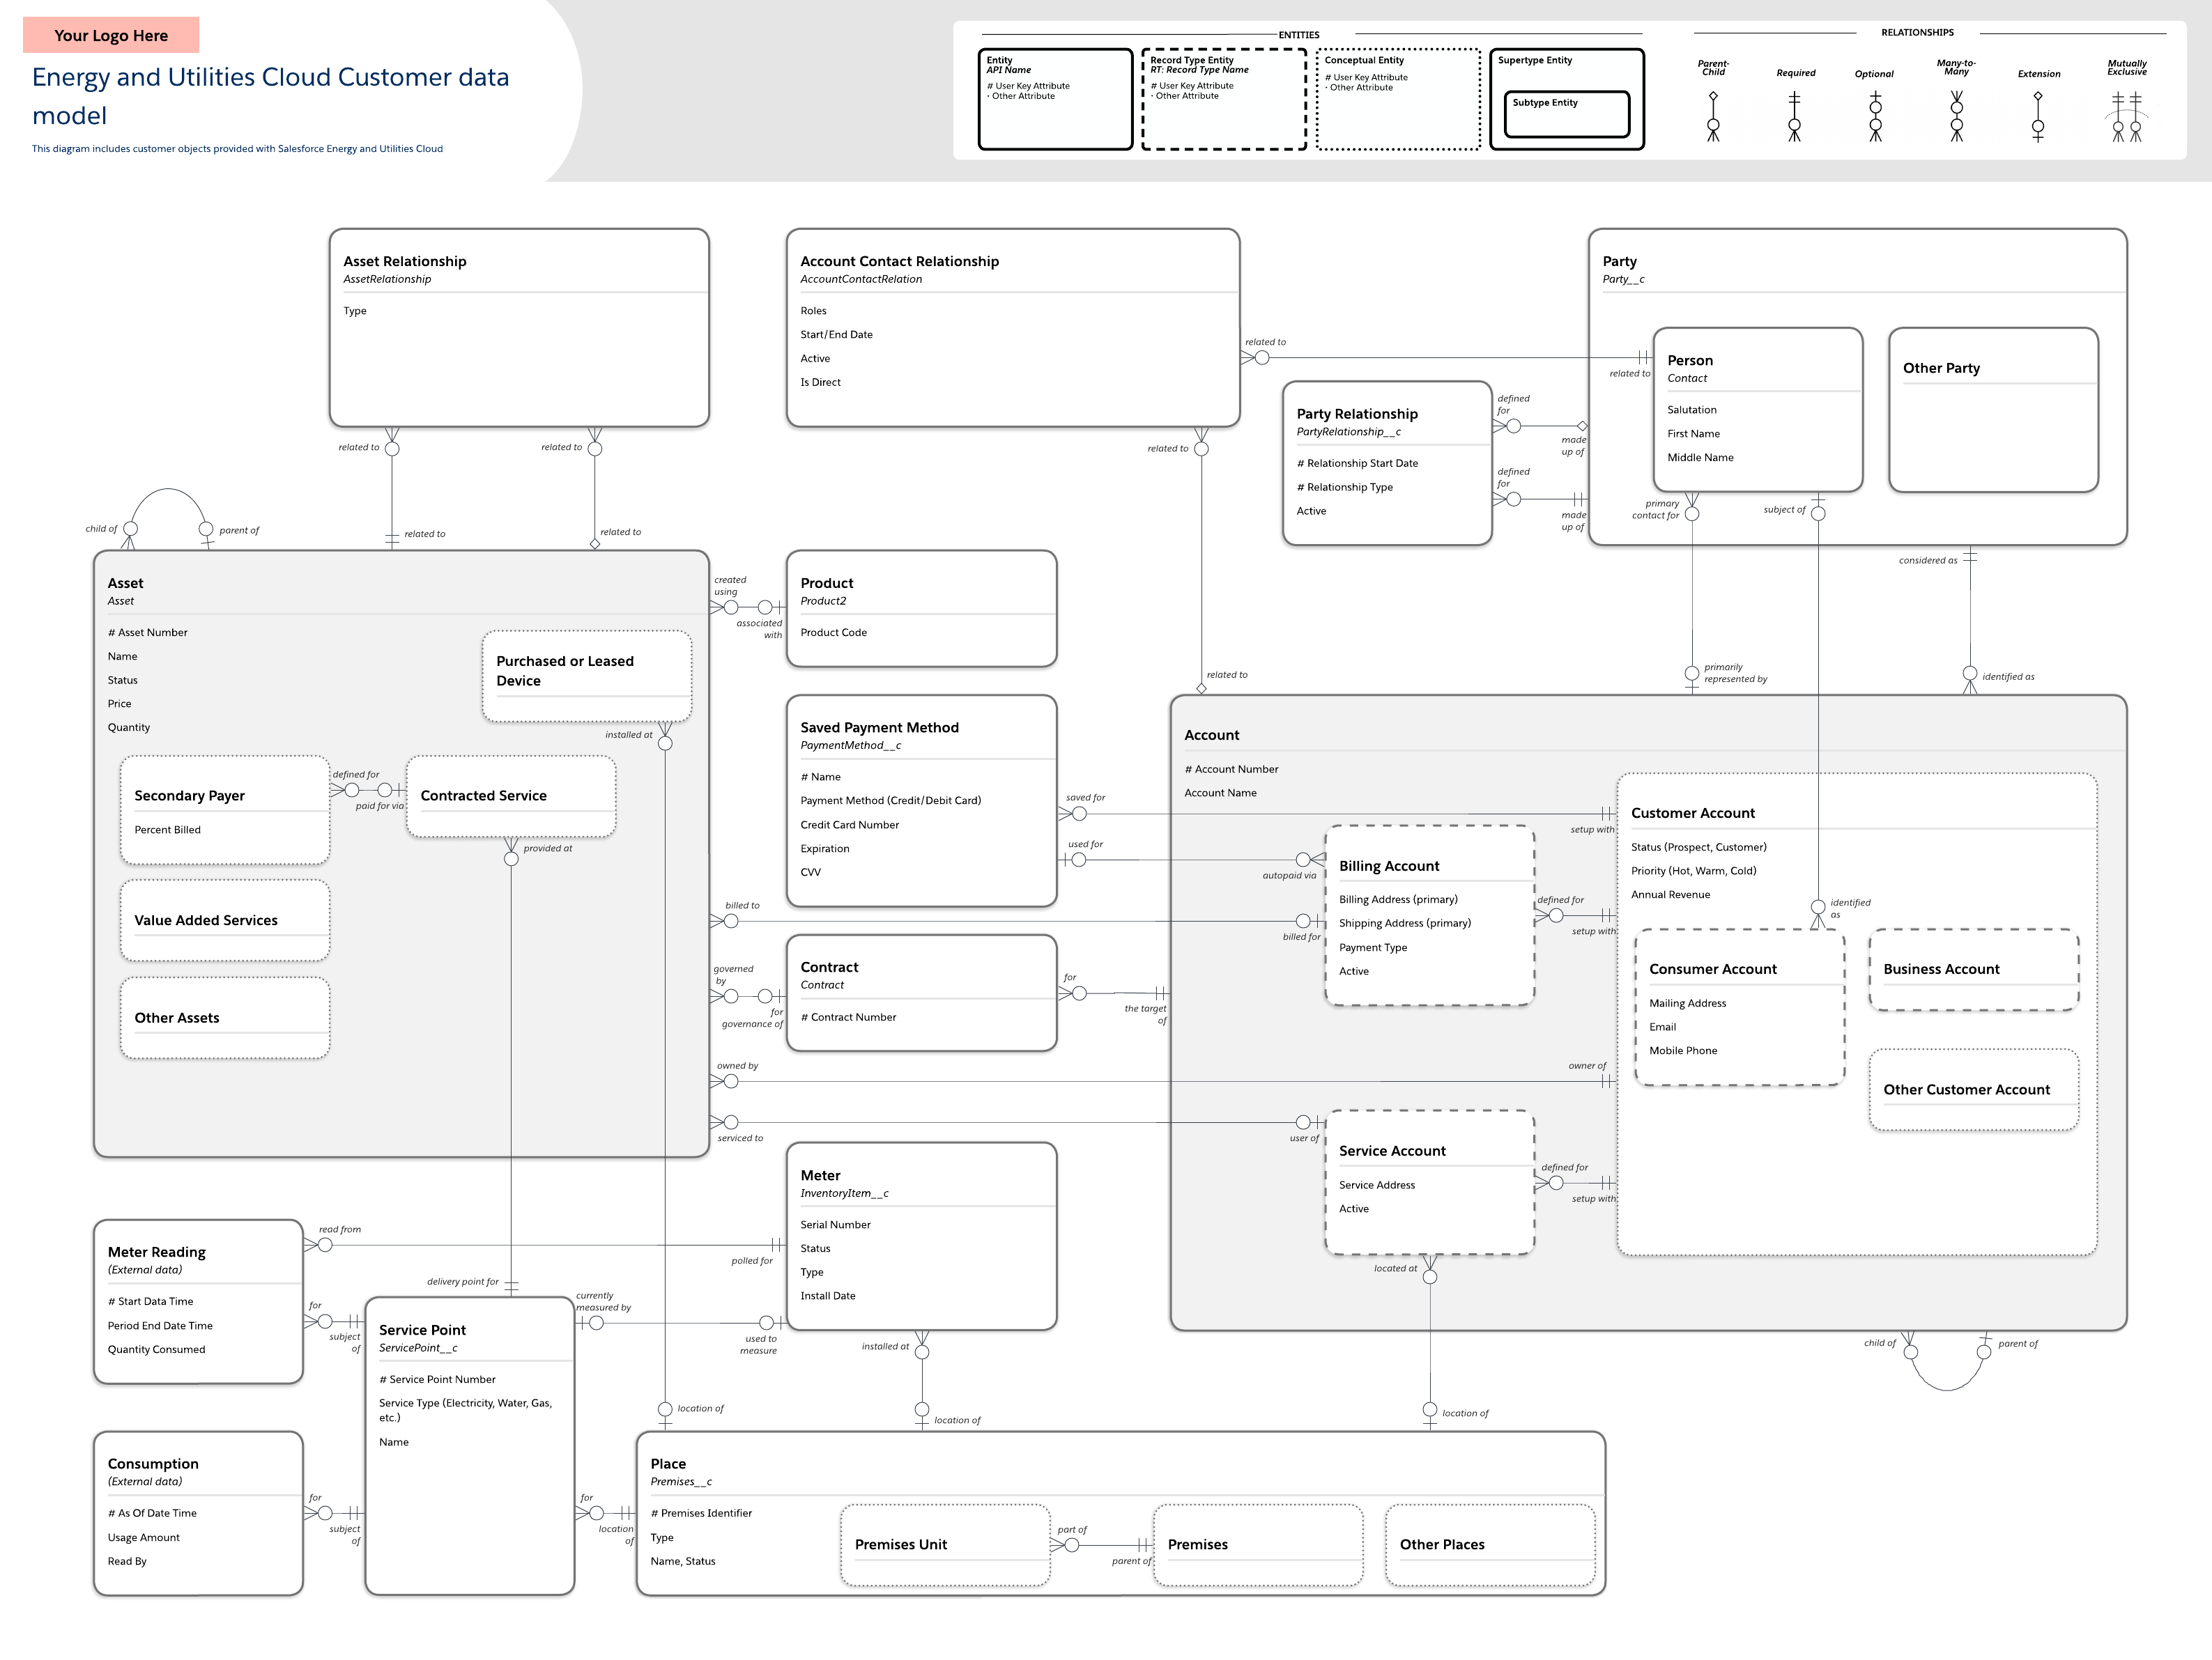Select the Meter entity box

point(920,1234)
